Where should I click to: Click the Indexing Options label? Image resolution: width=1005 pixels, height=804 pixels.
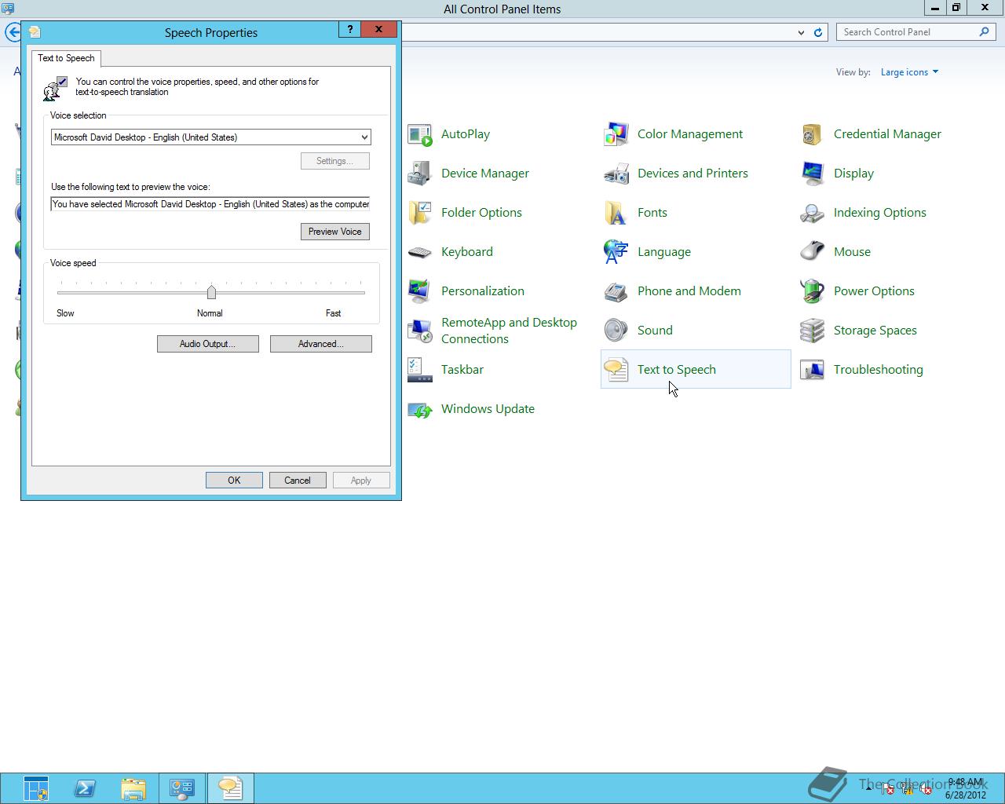880,213
